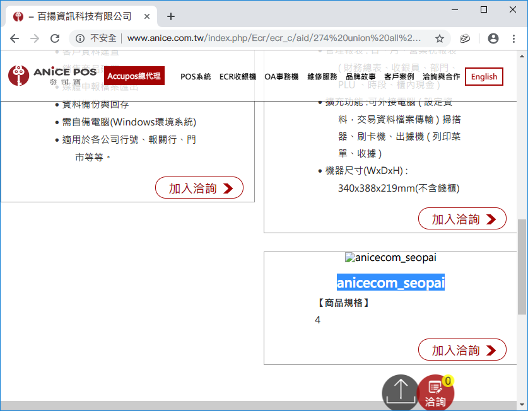Open the OA事務機 menu
This screenshot has height=411, width=528.
tap(281, 76)
